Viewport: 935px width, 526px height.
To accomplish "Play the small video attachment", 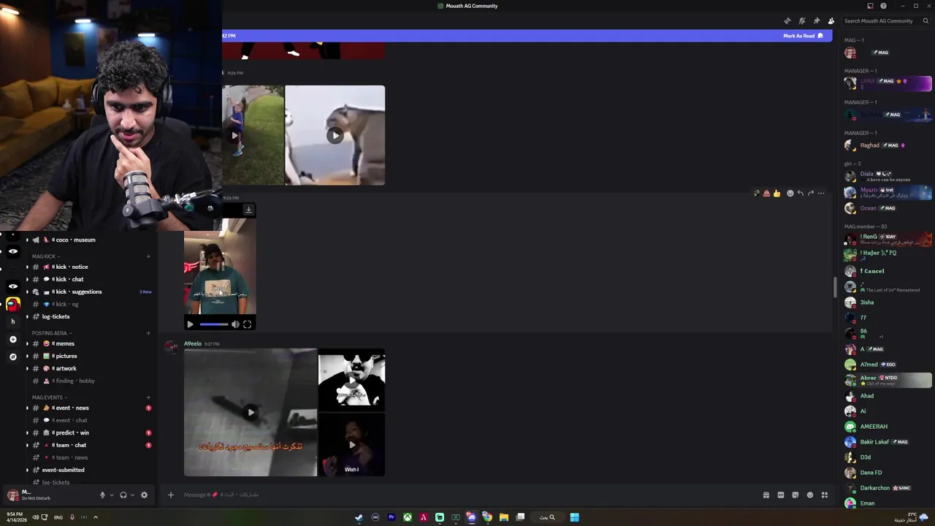I will tap(190, 324).
